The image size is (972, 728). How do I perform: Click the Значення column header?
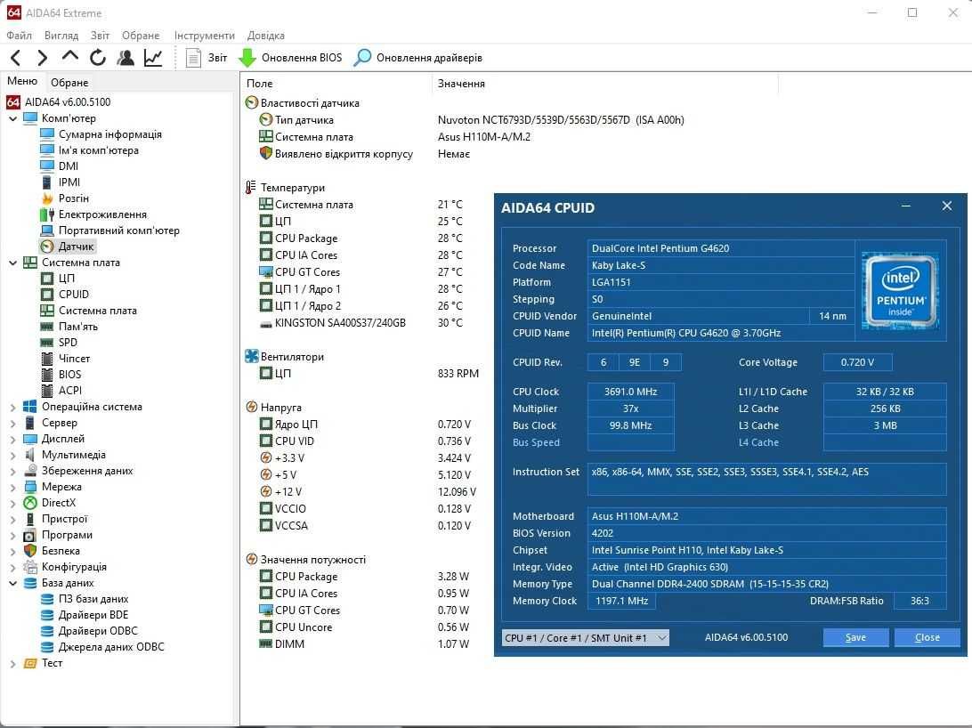pos(604,83)
